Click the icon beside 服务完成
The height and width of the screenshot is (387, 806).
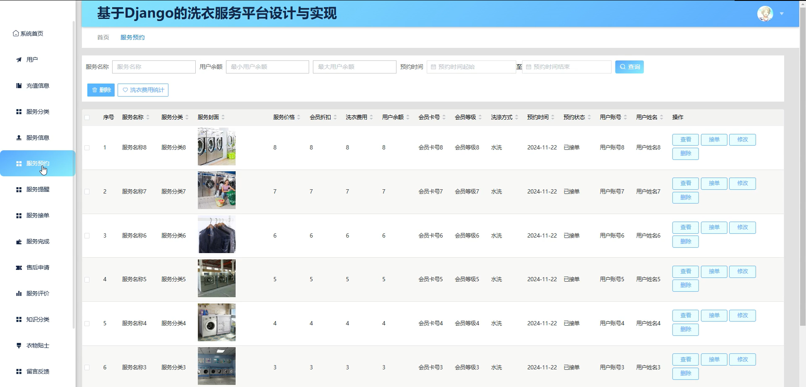19,242
